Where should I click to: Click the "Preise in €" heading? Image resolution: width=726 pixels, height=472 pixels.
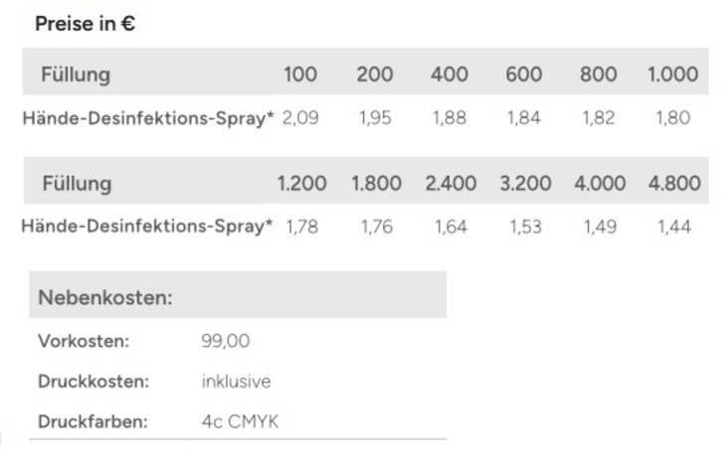coord(86,25)
